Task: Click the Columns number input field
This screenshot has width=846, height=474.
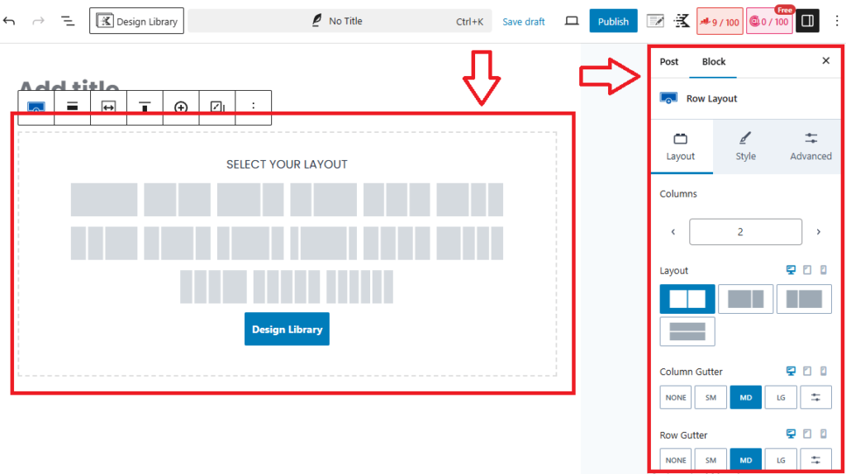Action: tap(745, 232)
